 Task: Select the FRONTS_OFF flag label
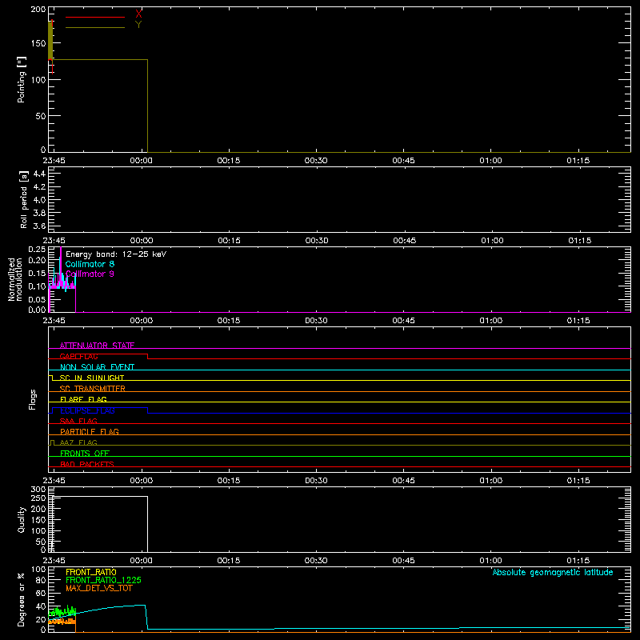tap(85, 454)
